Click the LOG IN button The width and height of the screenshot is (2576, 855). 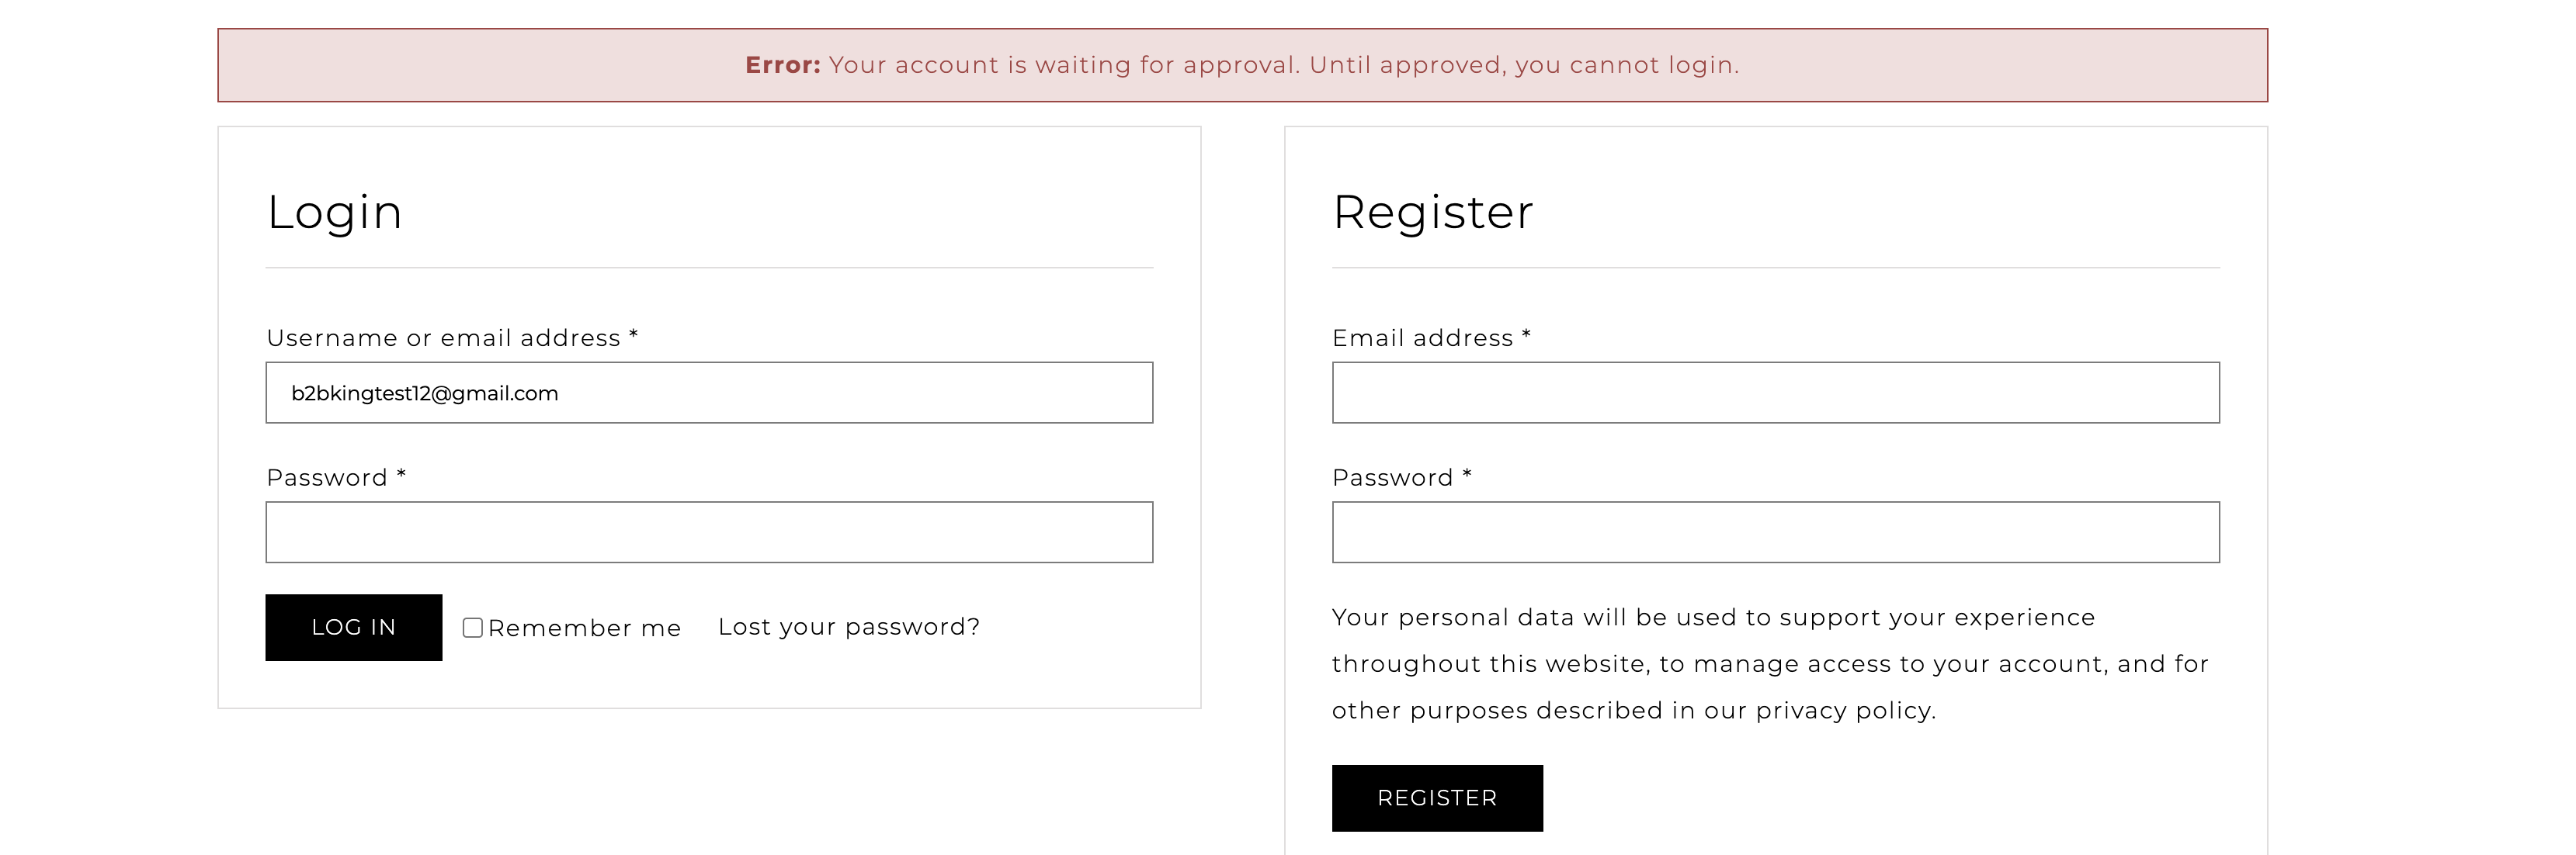354,627
